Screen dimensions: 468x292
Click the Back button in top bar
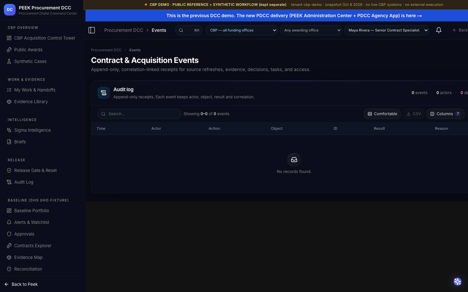(x=460, y=30)
